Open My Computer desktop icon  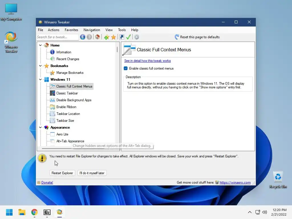coord(11,12)
